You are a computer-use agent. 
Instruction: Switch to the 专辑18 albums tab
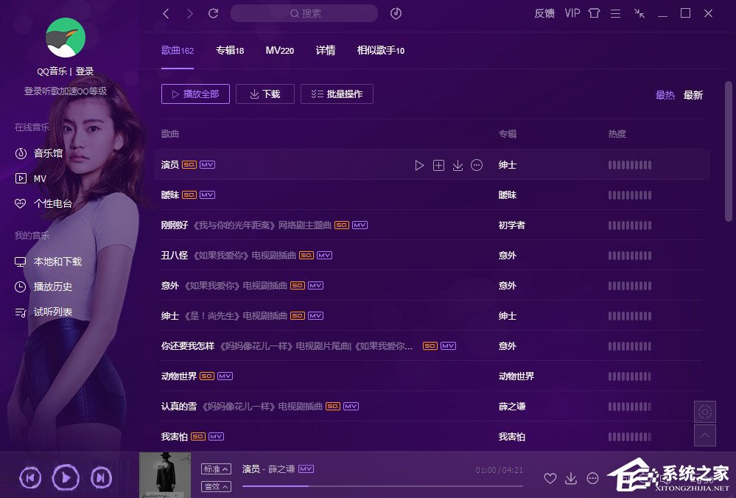pos(229,50)
